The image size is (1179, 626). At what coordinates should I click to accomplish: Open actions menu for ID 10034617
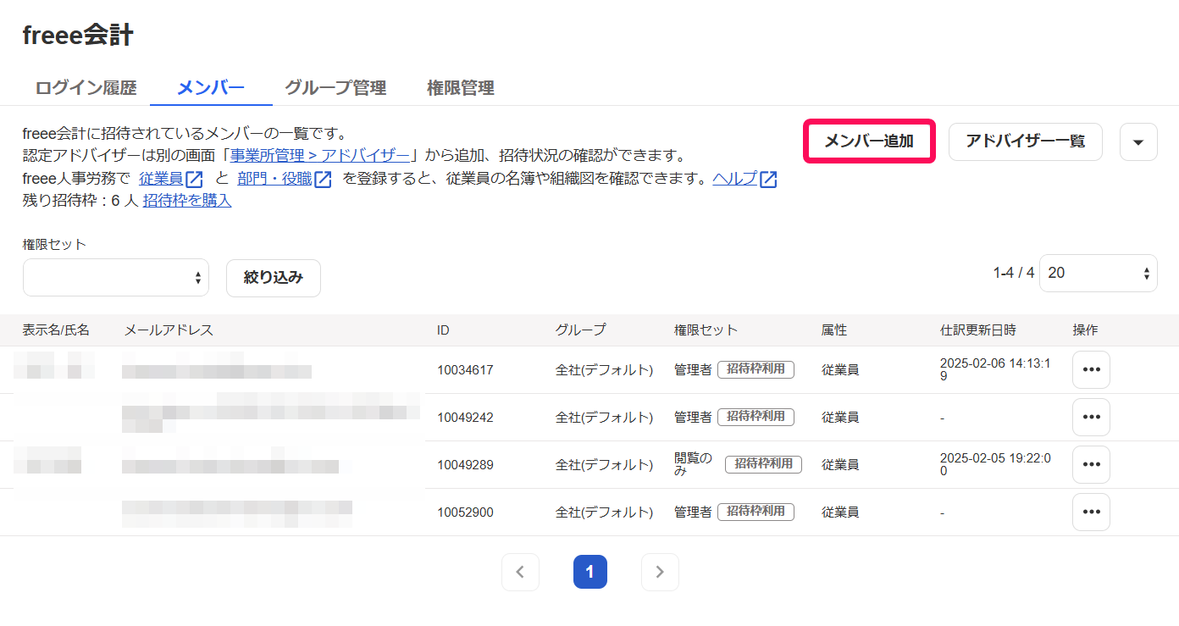(1091, 370)
